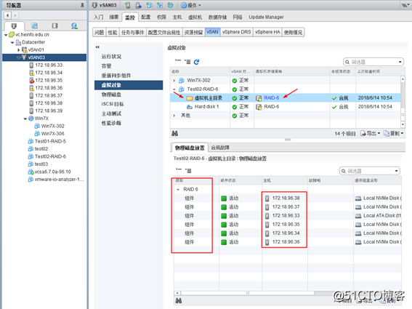The width and height of the screenshot is (412, 309).
Task: Open 容量 in vSAN menu
Action: [x=106, y=66]
